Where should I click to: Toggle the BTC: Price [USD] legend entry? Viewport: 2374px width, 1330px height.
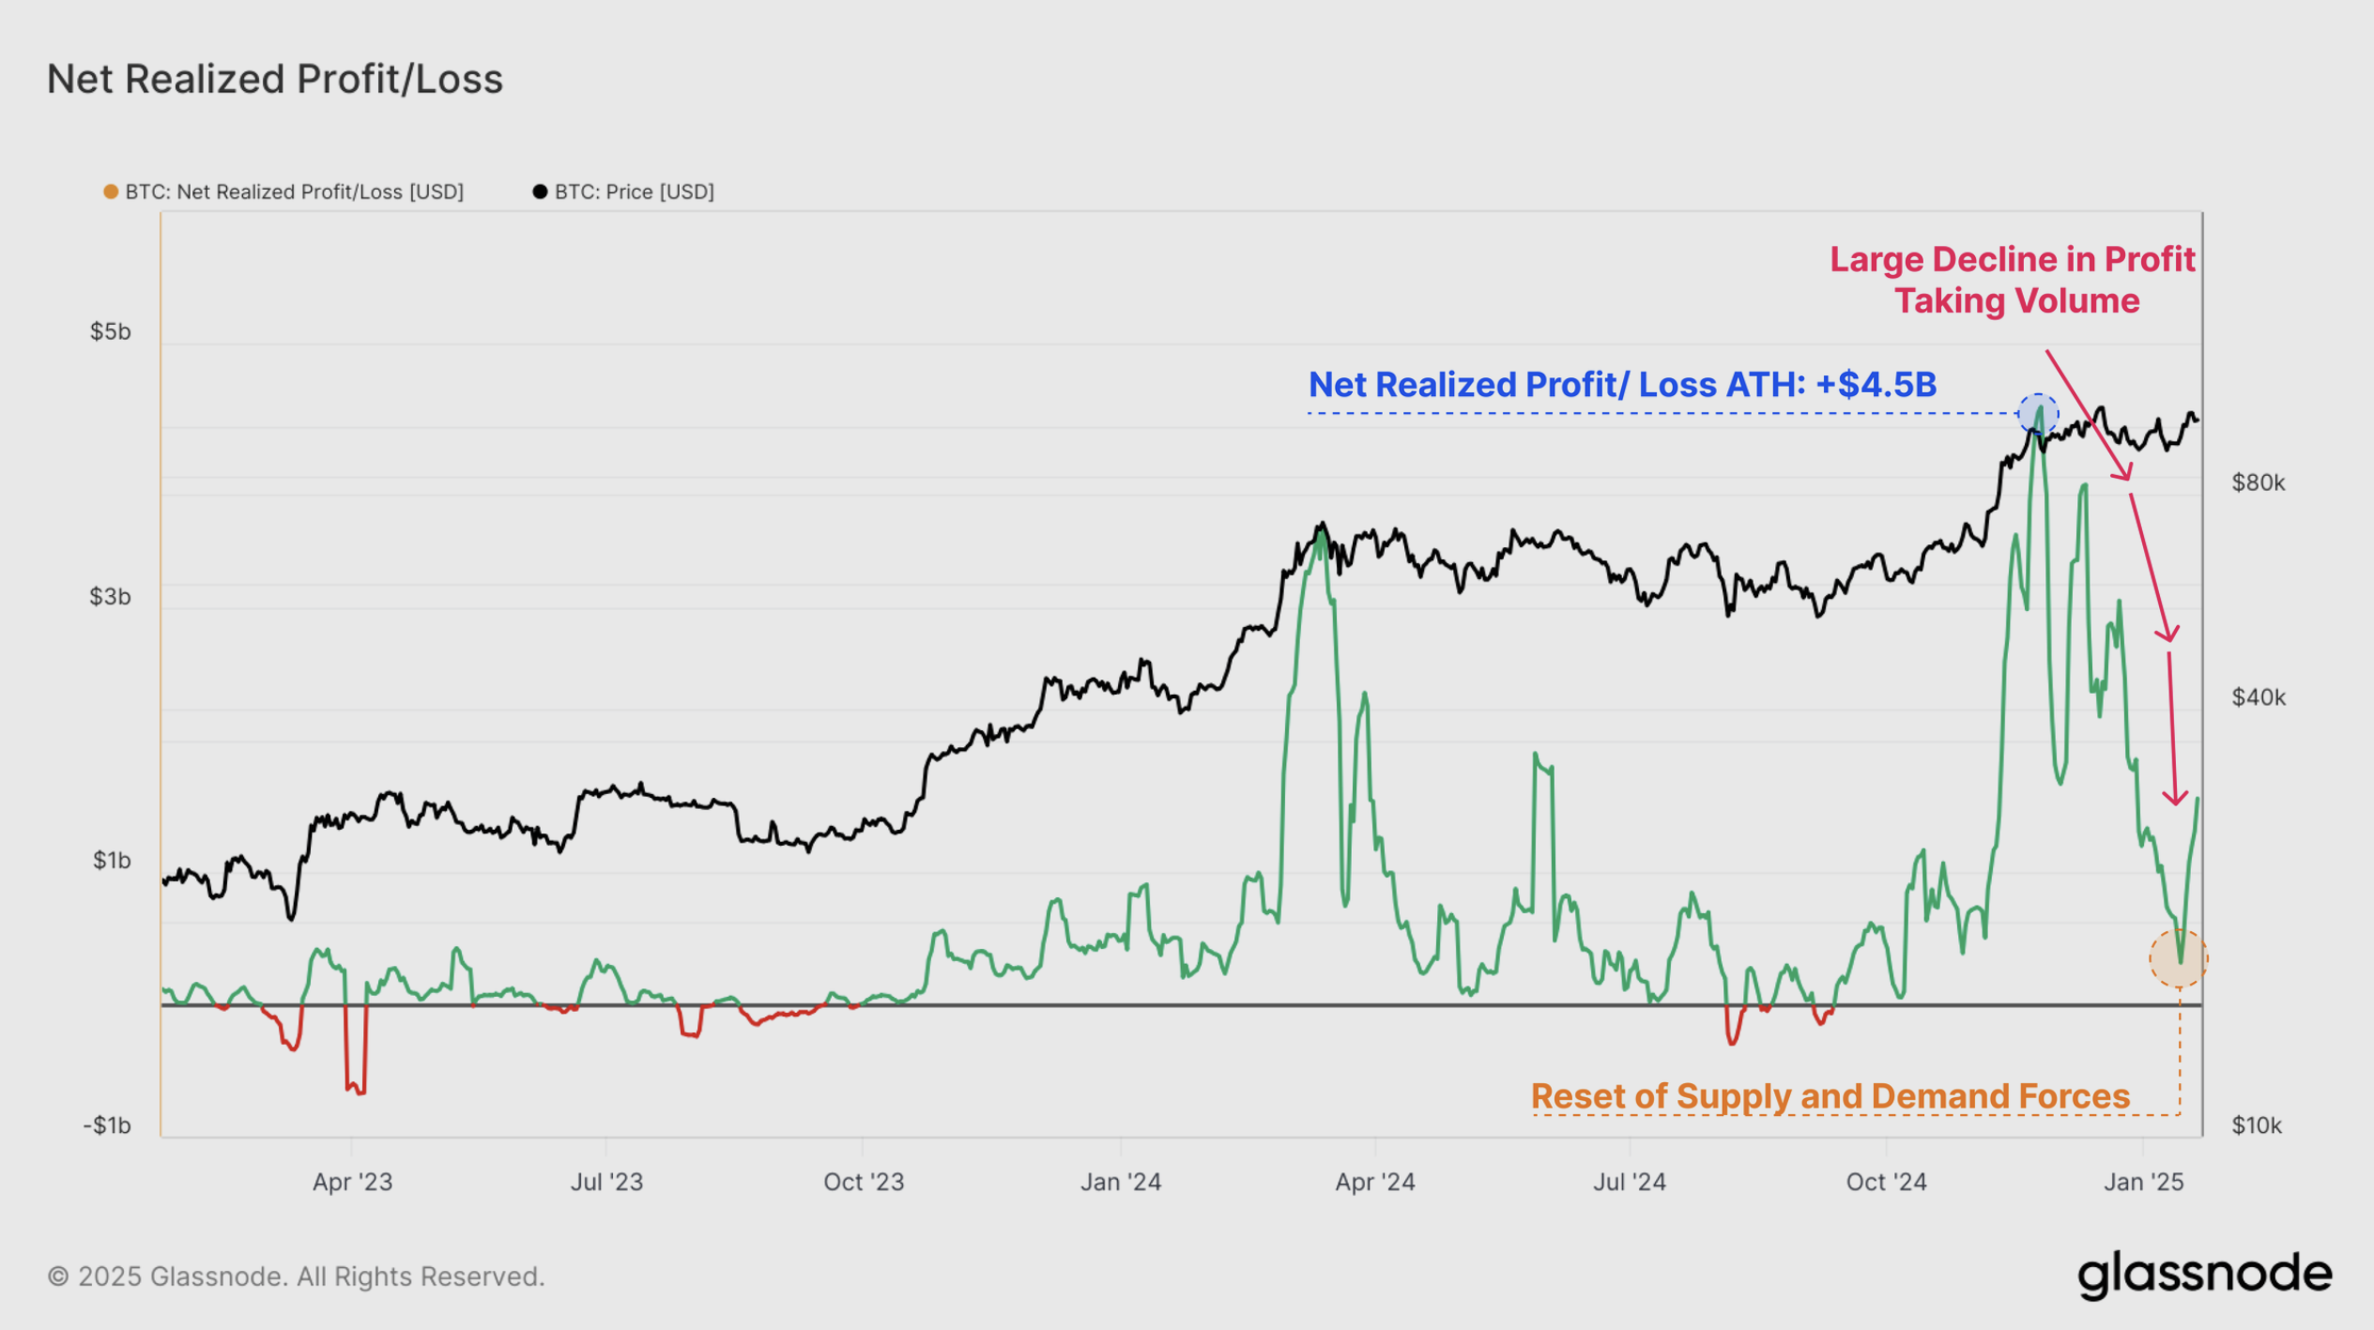[634, 191]
